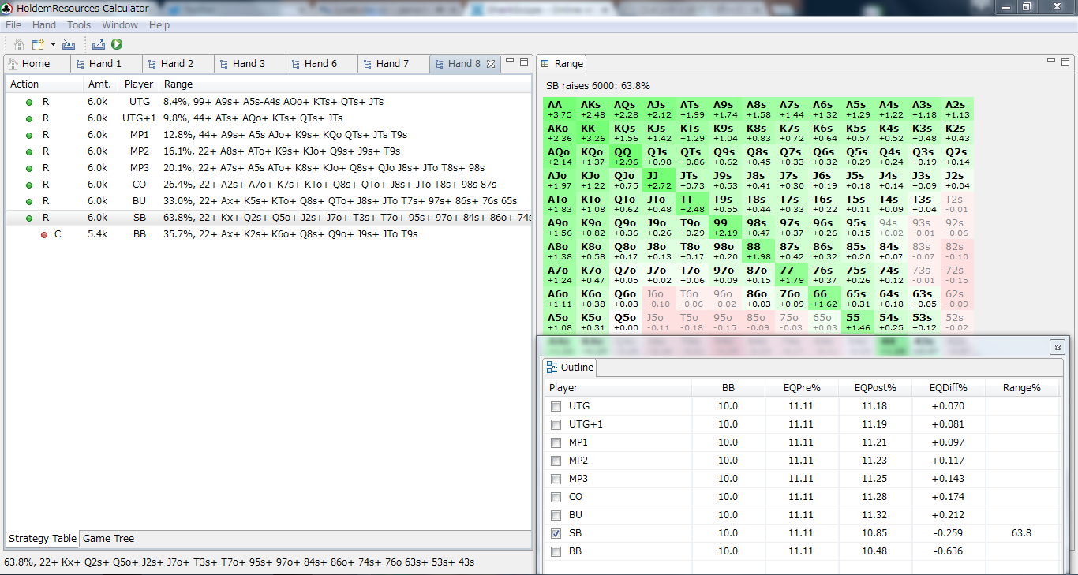1078x575 pixels.
Task: Sort by EQDiff% column header
Action: click(x=948, y=388)
